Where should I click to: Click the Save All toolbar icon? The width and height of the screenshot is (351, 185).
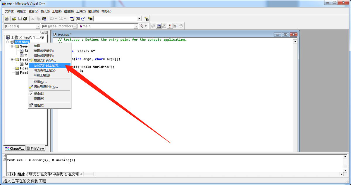pos(25,19)
